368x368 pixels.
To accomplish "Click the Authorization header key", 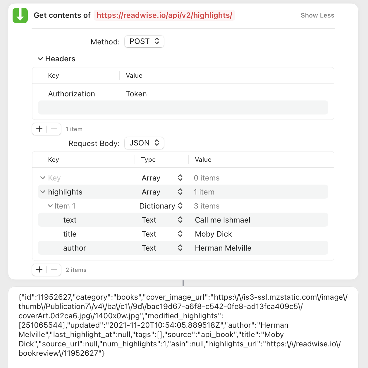I will pos(72,94).
